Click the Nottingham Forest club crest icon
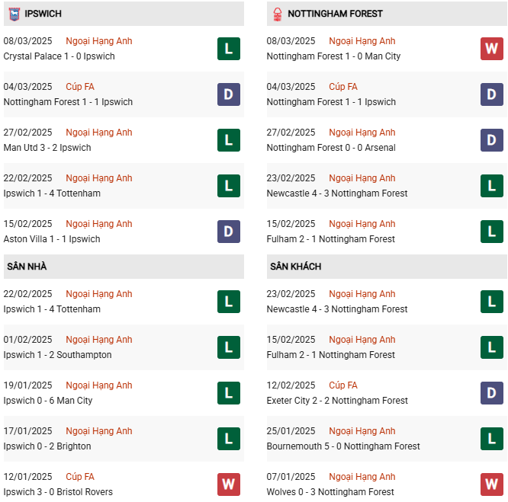The height and width of the screenshot is (502, 508). (x=277, y=14)
